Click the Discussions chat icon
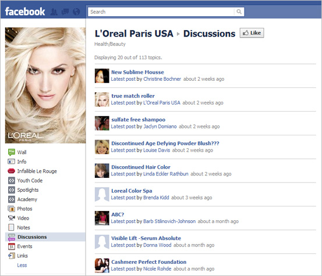 click(12, 237)
